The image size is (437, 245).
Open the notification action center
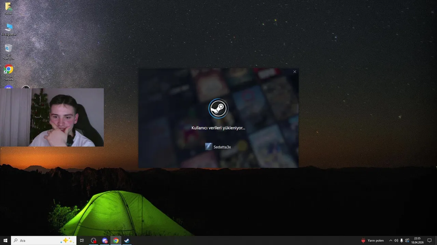[429, 241]
